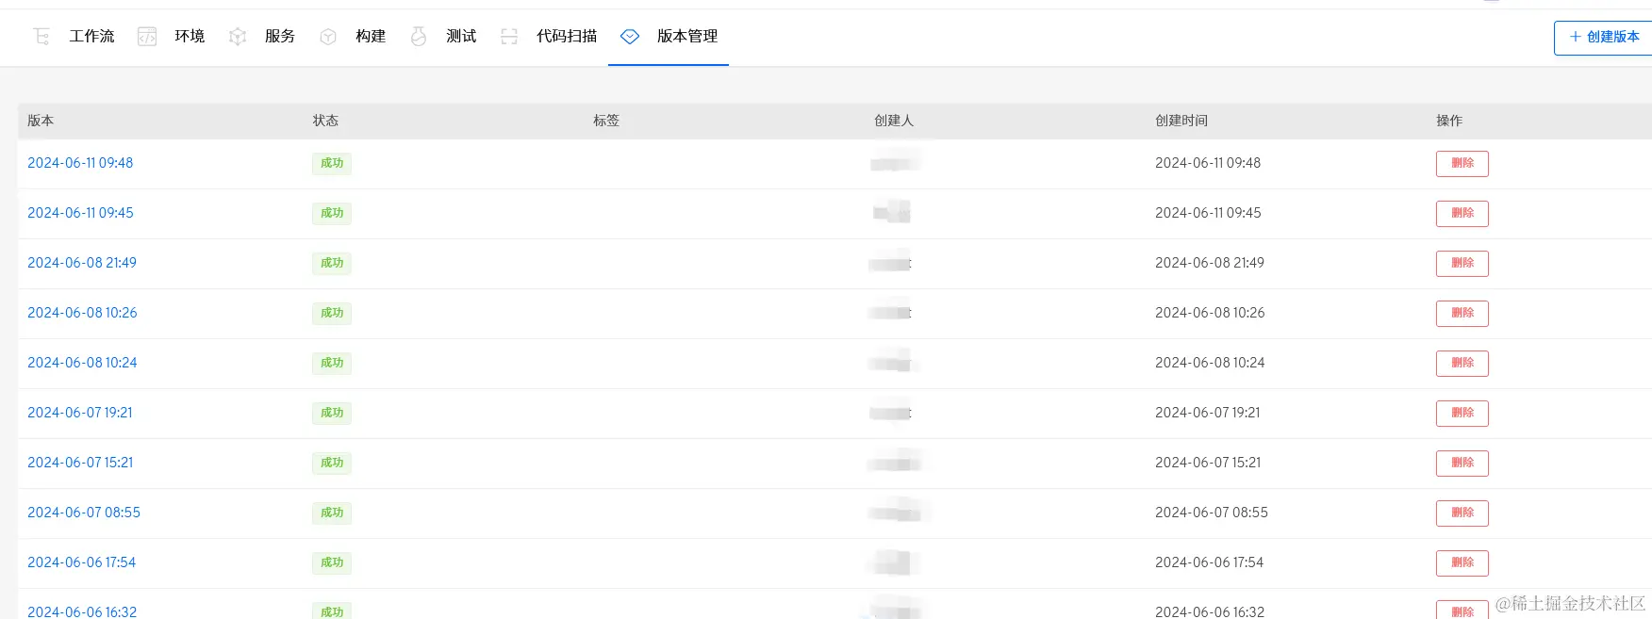The image size is (1652, 619).
Task: Open version link 2024-06-08 10:26
Action: 82,313
